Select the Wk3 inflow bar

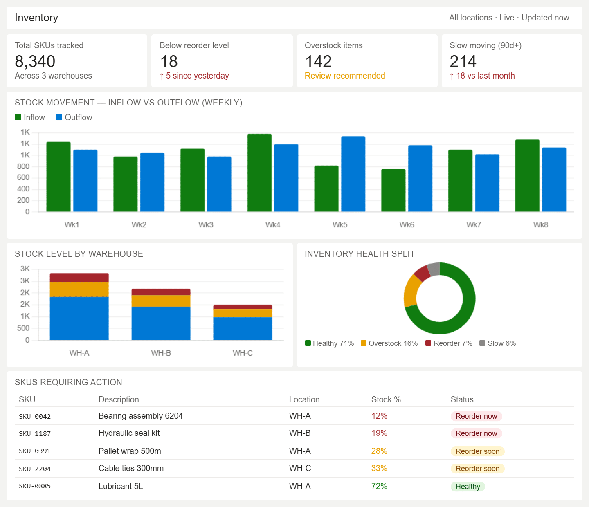coord(192,180)
